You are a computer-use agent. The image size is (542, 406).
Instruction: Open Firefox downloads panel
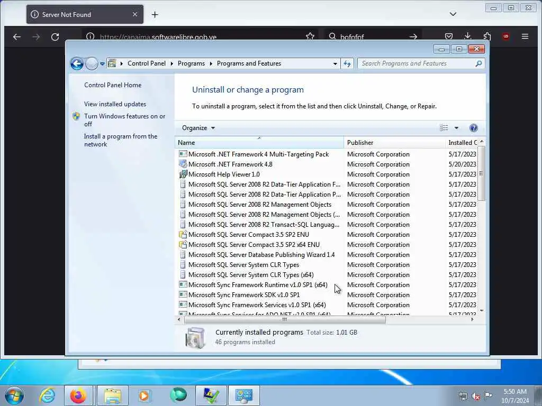(468, 36)
